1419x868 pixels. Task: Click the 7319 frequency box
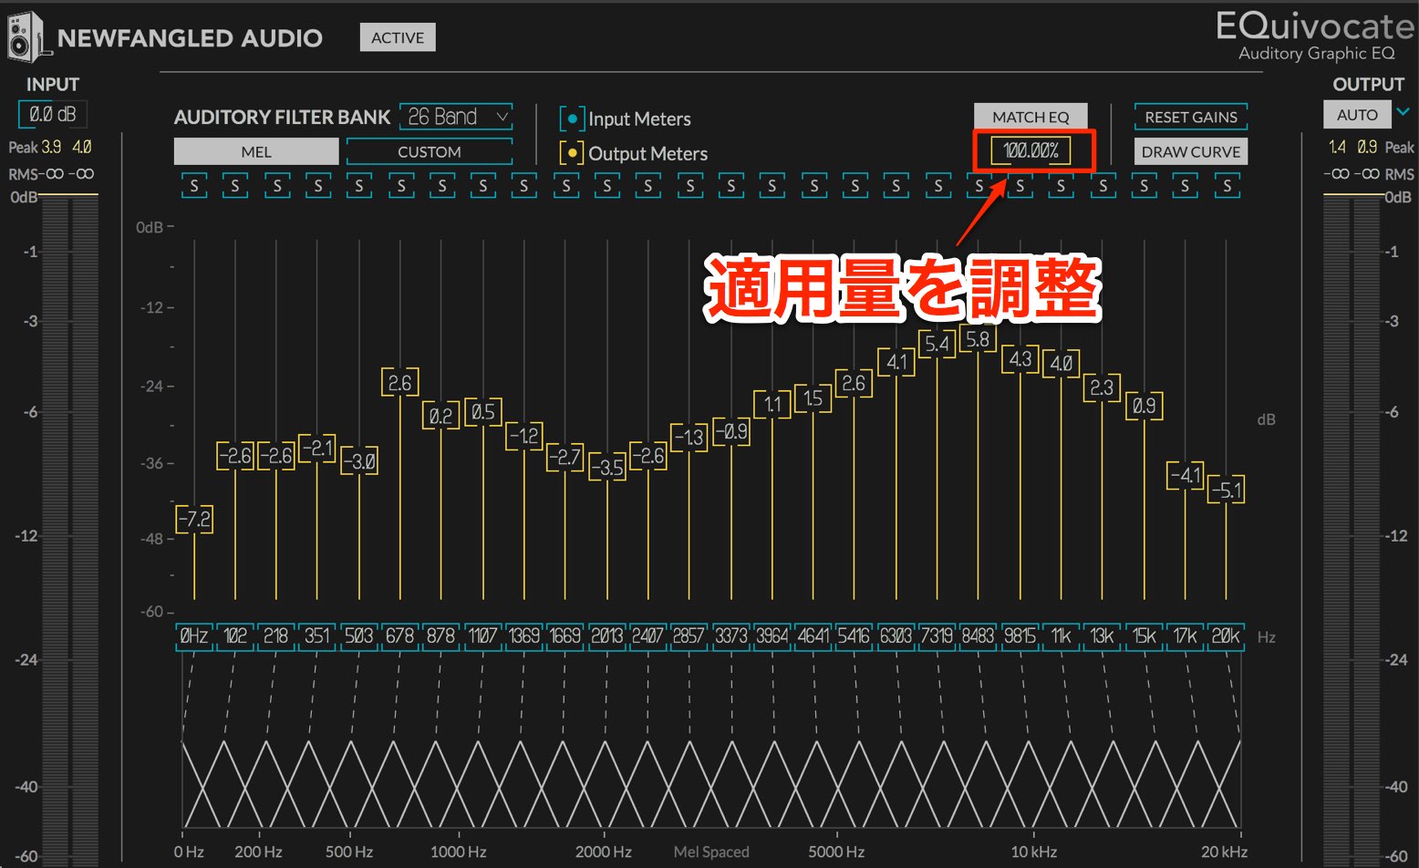tap(937, 636)
